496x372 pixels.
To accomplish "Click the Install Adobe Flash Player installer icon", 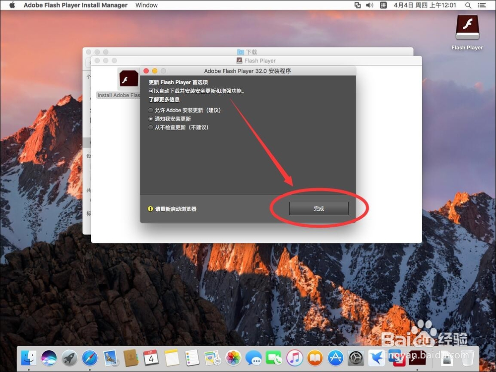I will click(x=128, y=78).
